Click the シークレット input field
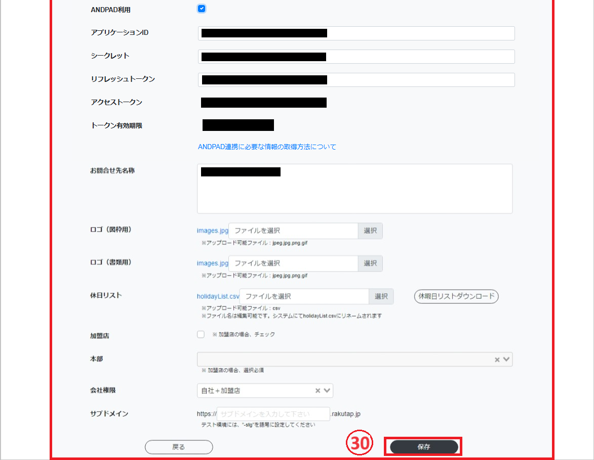Image resolution: width=594 pixels, height=460 pixels. tap(356, 57)
